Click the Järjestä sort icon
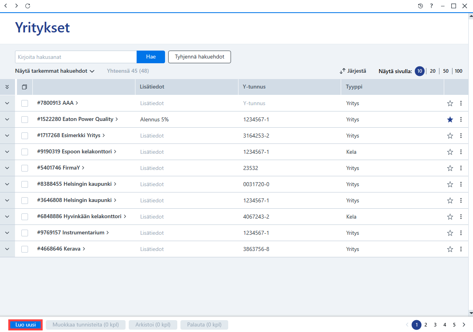 coord(342,71)
